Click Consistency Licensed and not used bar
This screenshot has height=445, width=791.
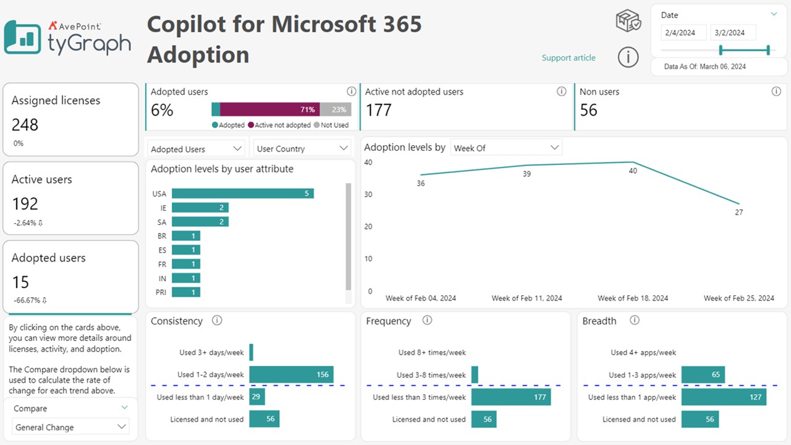(264, 419)
